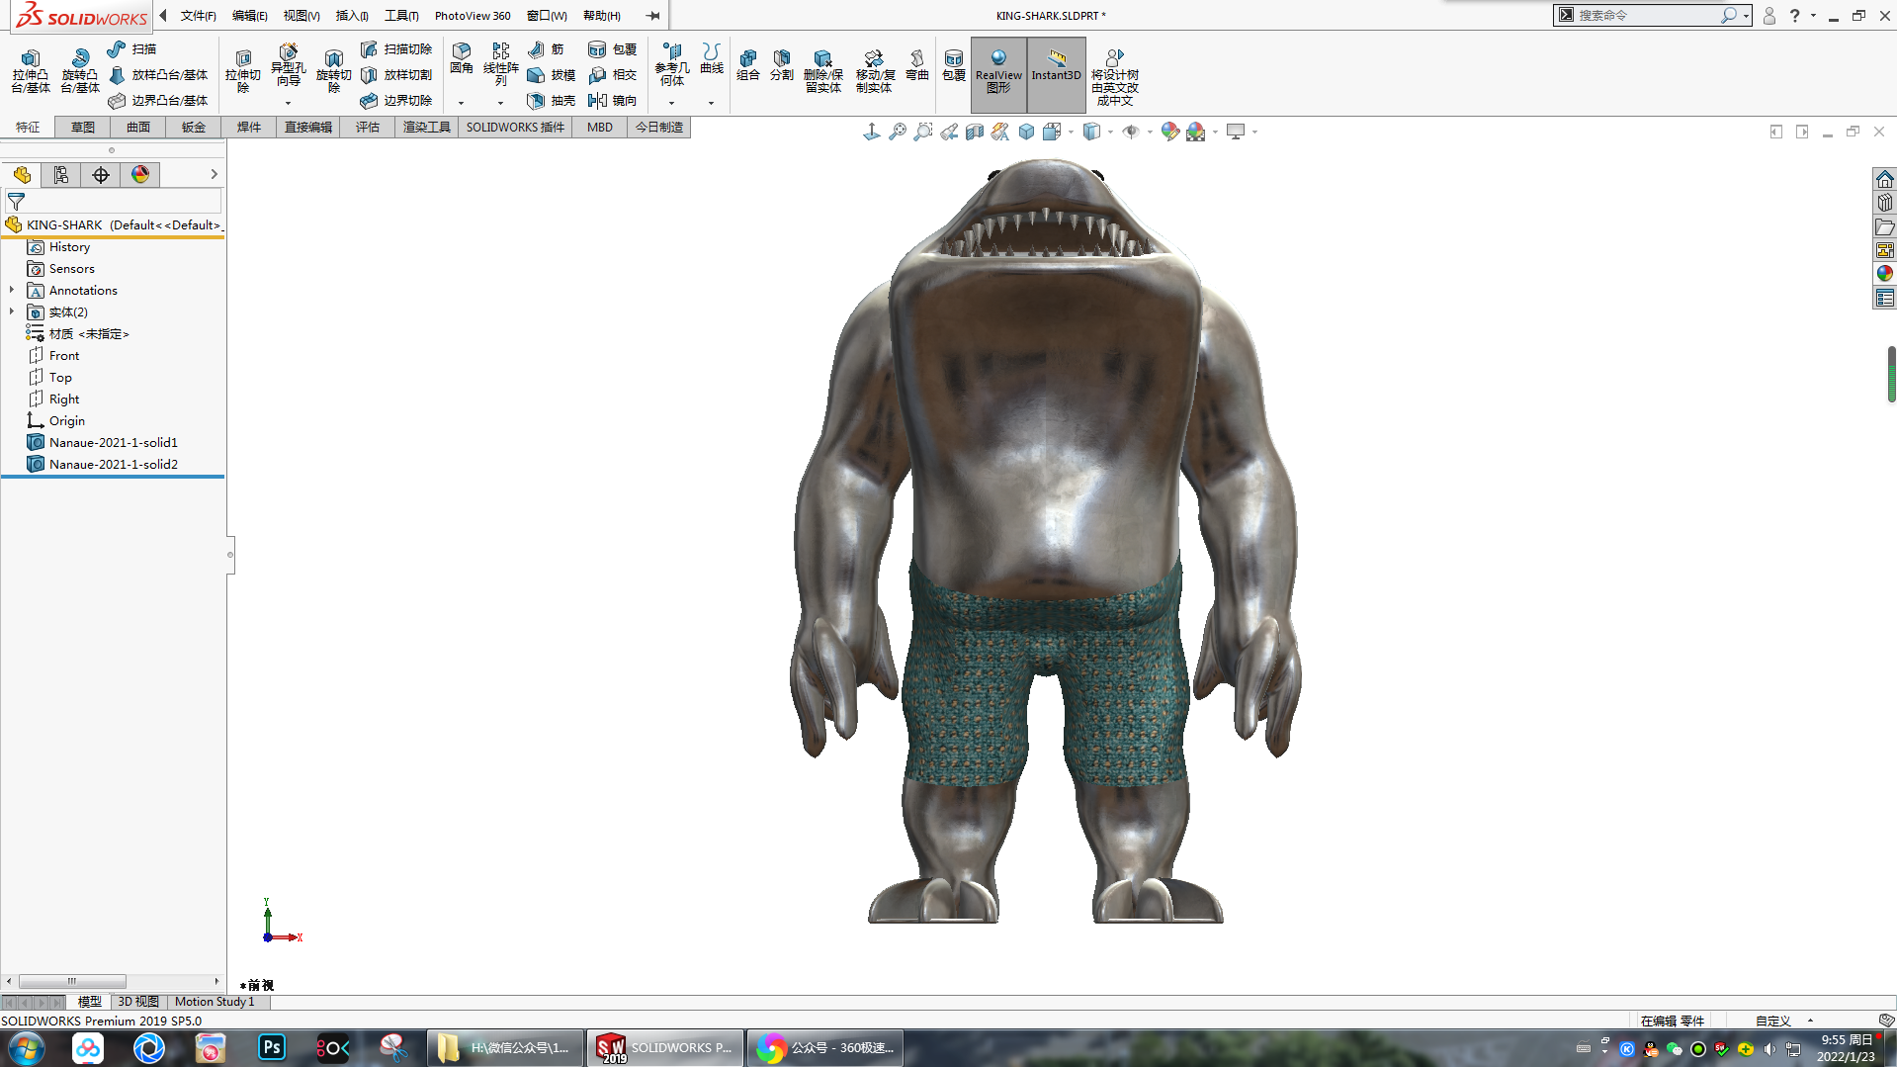Image resolution: width=1897 pixels, height=1067 pixels.
Task: Click the 边界凸台/基体 boundary boss button
Action: click(158, 101)
